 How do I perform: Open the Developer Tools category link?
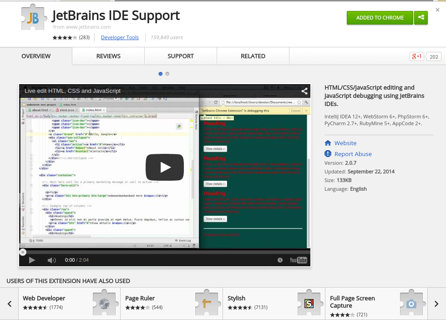point(120,37)
